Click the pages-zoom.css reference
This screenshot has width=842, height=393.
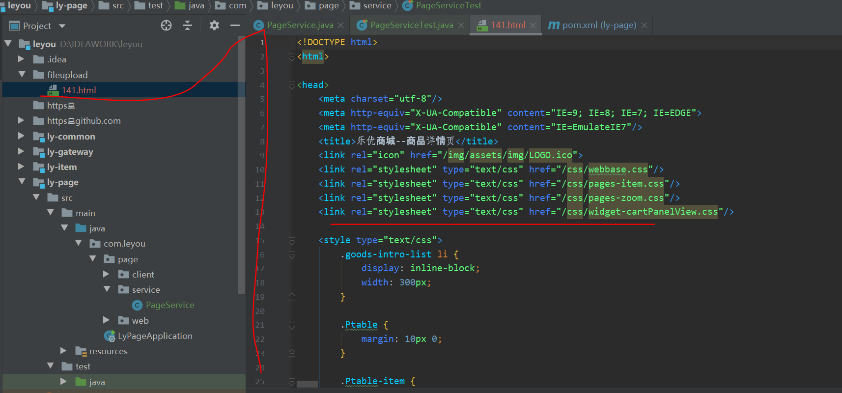(626, 198)
